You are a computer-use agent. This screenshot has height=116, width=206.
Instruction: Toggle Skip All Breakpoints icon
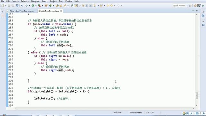click(x=22, y=5)
